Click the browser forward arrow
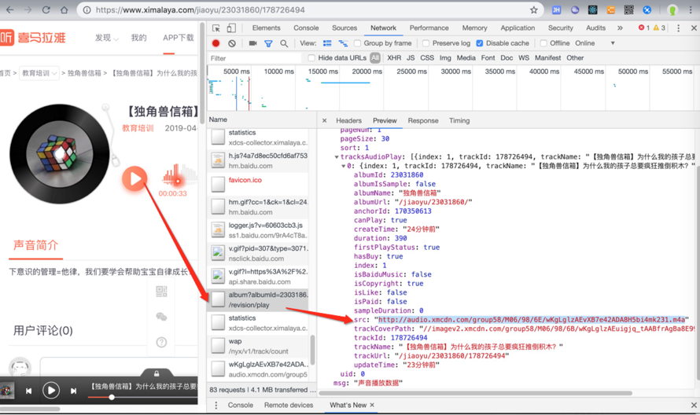Viewport: 700px width, 415px height. 28,9
